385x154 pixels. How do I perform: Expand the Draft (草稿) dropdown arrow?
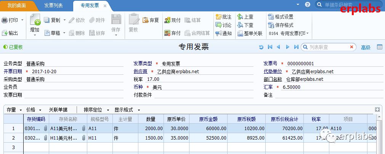64,33
